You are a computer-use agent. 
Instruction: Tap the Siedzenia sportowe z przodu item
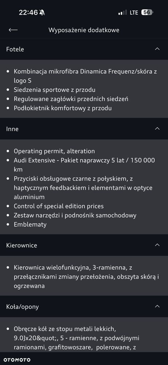54,90
